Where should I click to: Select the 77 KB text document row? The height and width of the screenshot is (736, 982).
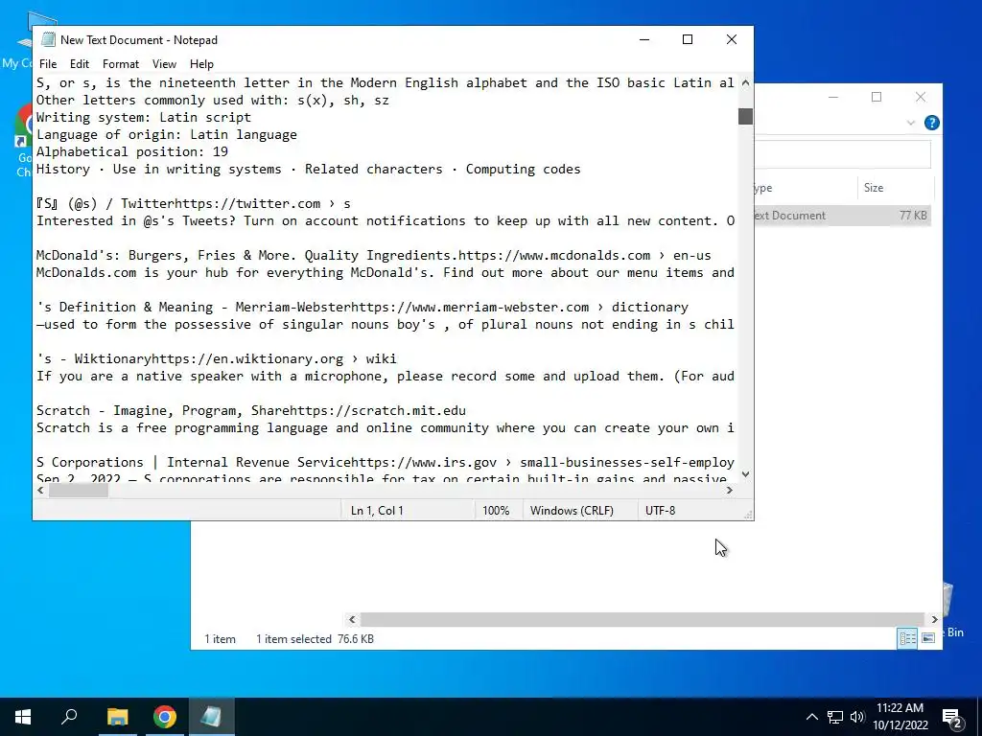pyautogui.click(x=842, y=216)
